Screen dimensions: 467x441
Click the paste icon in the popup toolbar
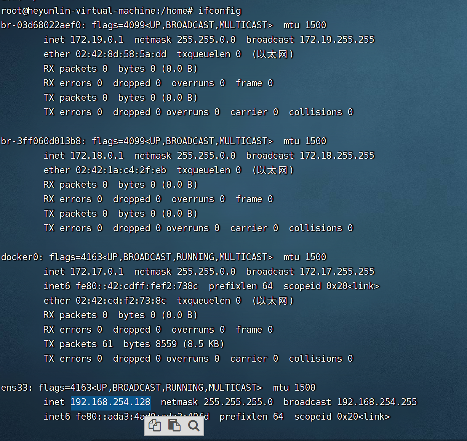click(174, 425)
